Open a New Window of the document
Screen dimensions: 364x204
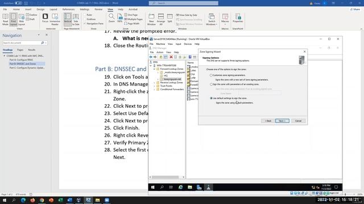151,19
